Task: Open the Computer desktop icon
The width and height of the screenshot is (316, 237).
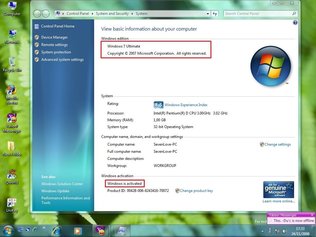Action: click(12, 9)
